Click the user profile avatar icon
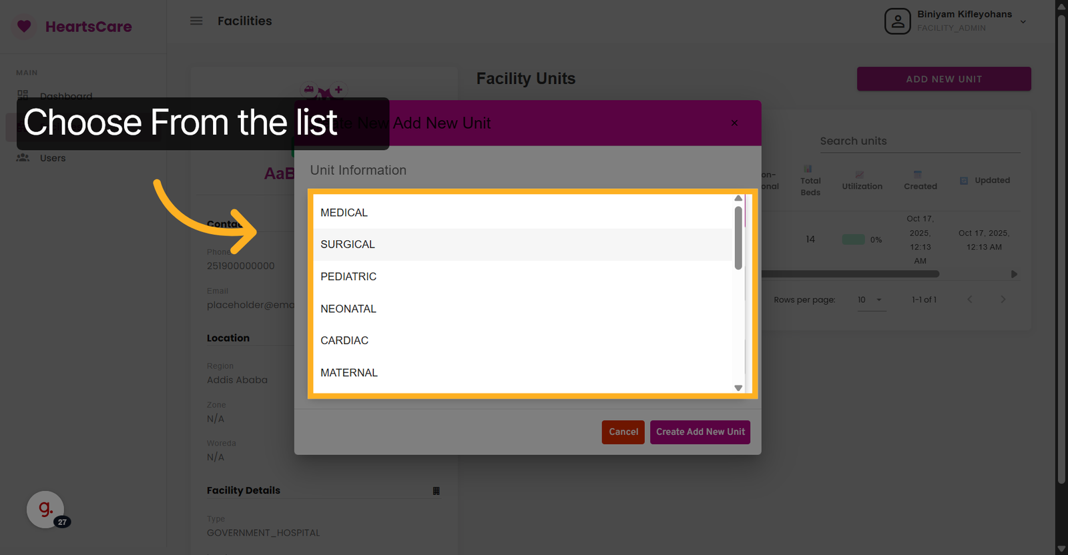Viewport: 1068px width, 555px height. point(897,21)
